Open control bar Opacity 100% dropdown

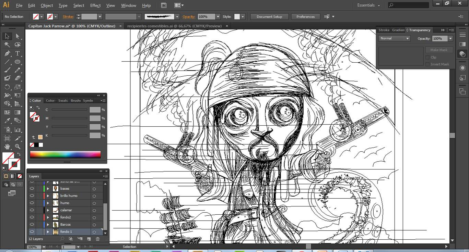coord(218,16)
